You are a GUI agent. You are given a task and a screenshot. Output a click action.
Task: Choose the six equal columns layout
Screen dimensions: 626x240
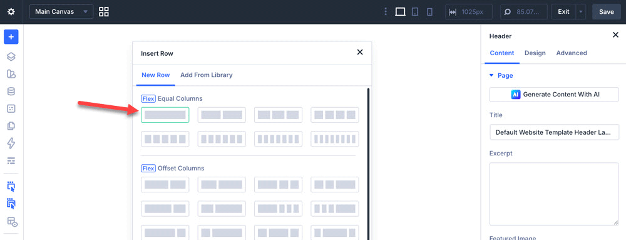pyautogui.click(x=222, y=139)
